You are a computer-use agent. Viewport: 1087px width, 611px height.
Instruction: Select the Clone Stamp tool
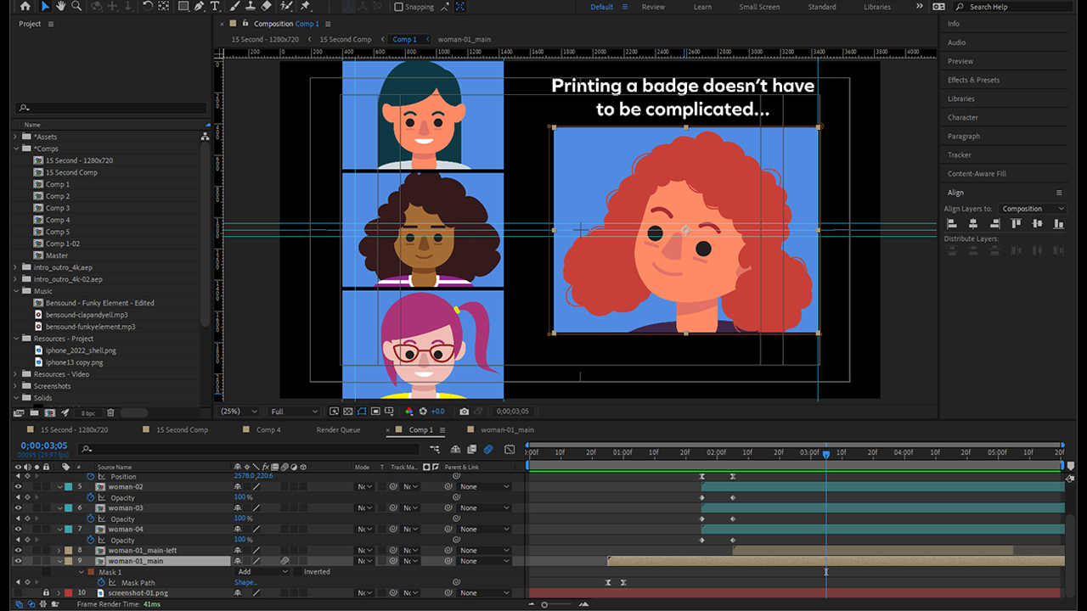pyautogui.click(x=251, y=7)
